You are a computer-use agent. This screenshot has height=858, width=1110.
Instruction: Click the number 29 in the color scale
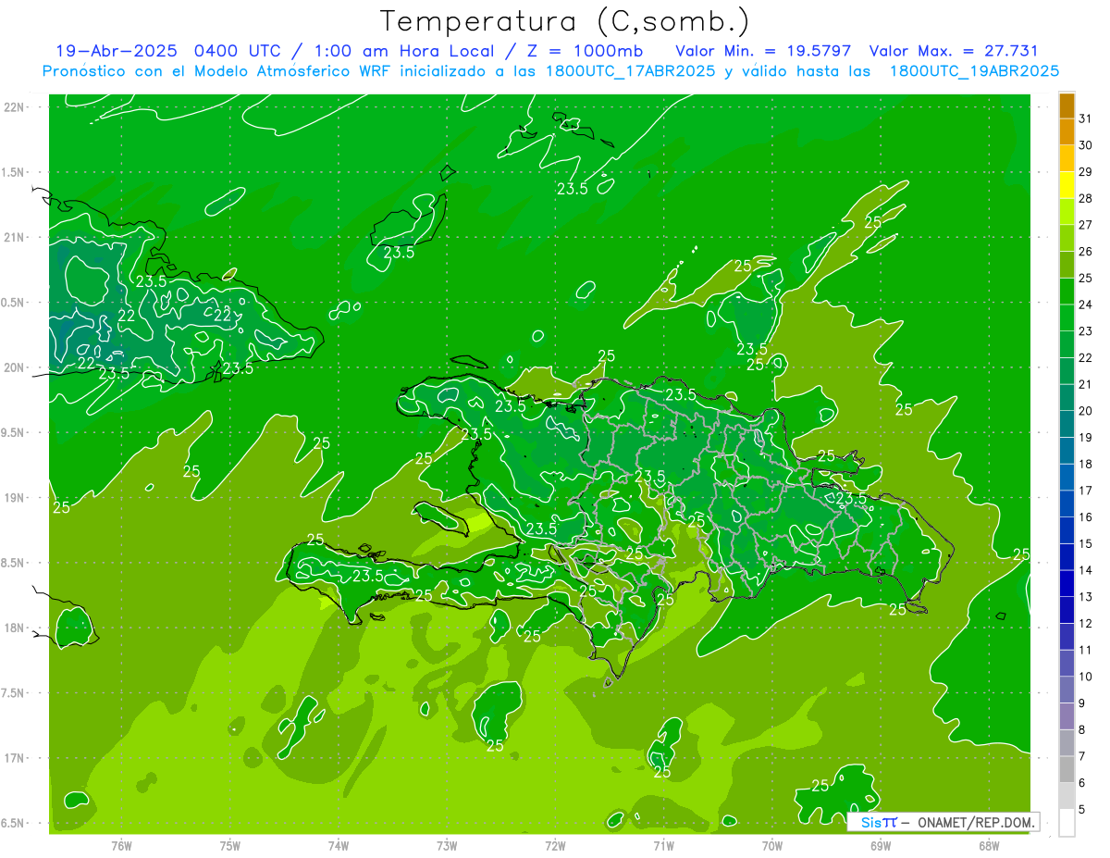pyautogui.click(x=1086, y=171)
